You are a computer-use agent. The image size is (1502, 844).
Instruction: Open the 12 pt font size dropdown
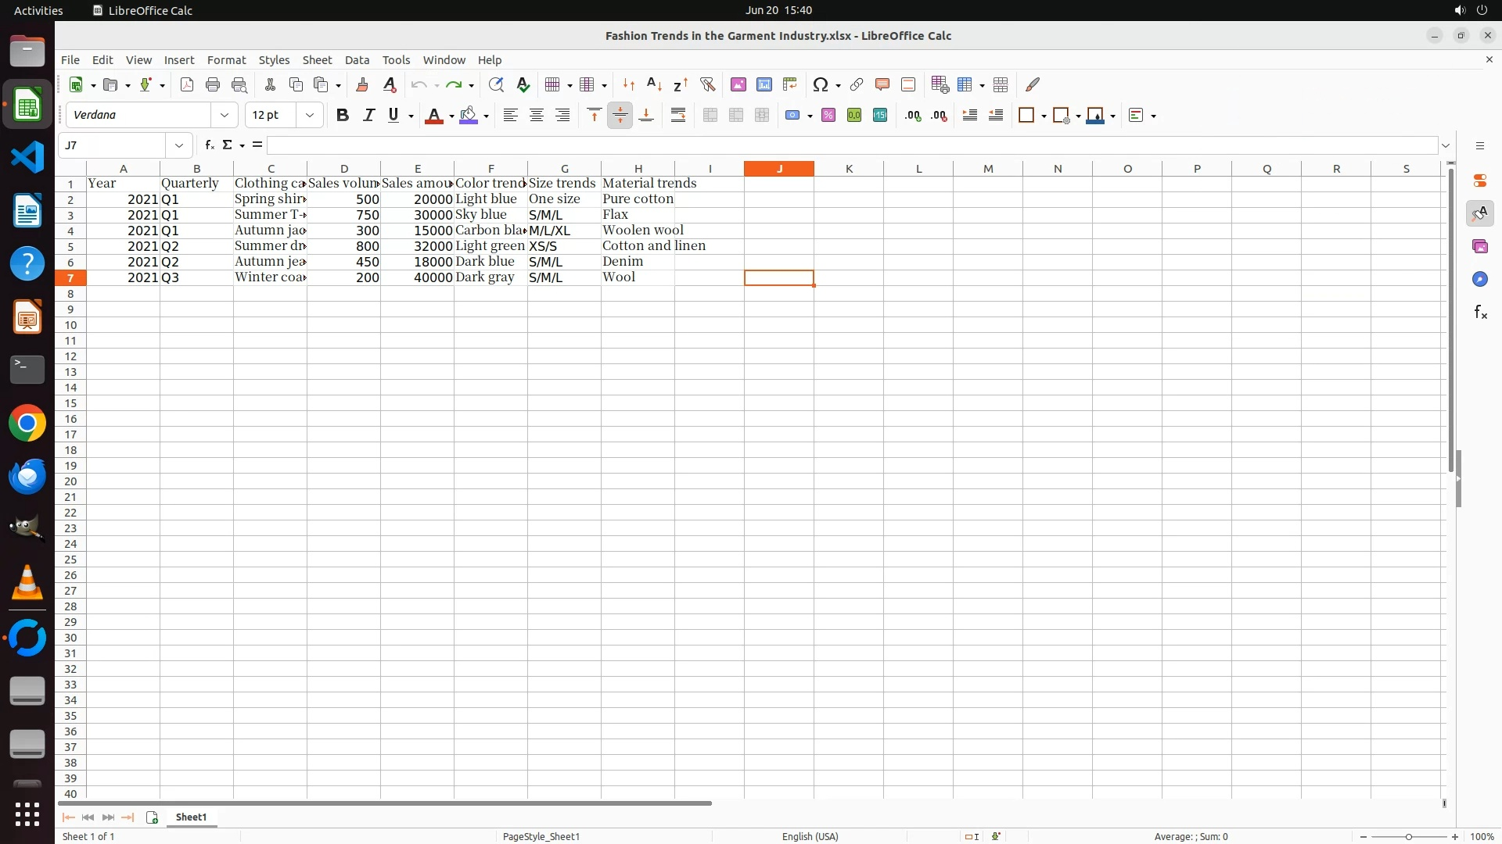coord(310,116)
